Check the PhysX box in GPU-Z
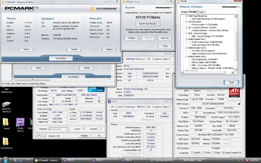Image resolution: width=261 pixels, height=163 pixels. coord(213,153)
